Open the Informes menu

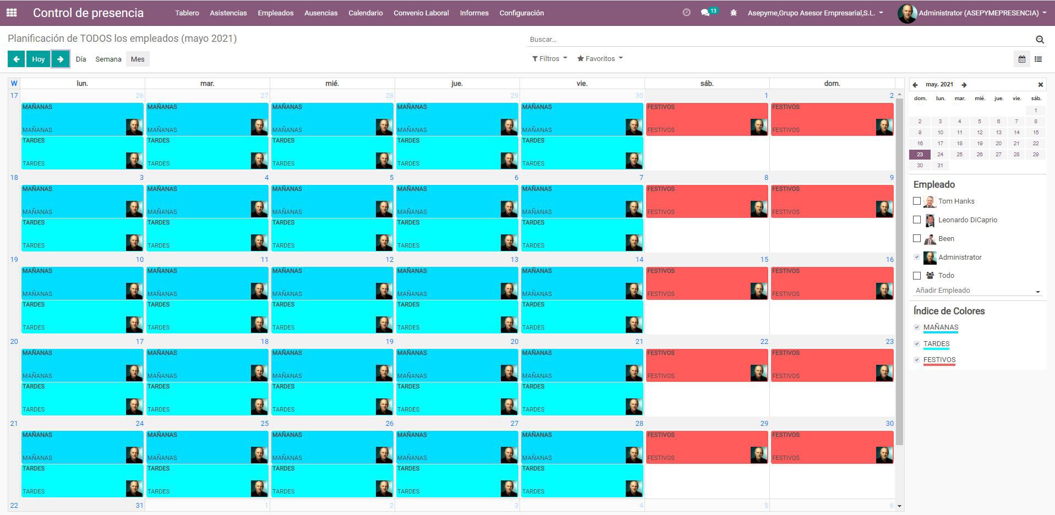474,13
